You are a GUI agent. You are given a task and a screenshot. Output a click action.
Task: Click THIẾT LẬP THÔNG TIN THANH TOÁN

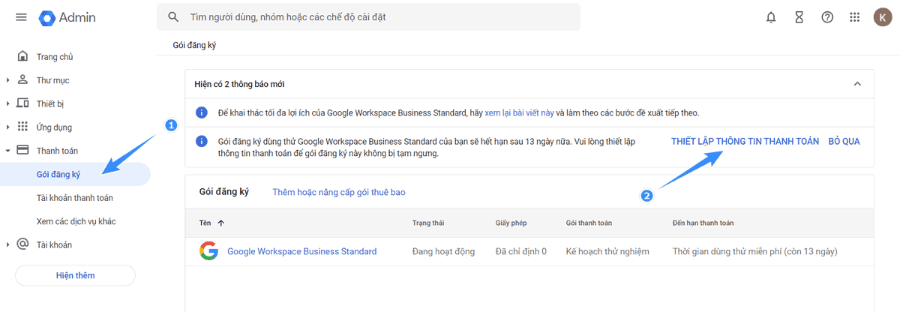(745, 142)
